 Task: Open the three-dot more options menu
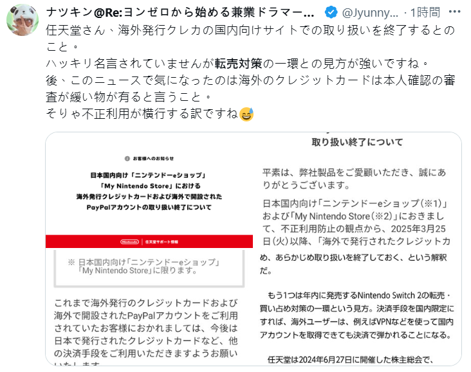click(x=454, y=12)
